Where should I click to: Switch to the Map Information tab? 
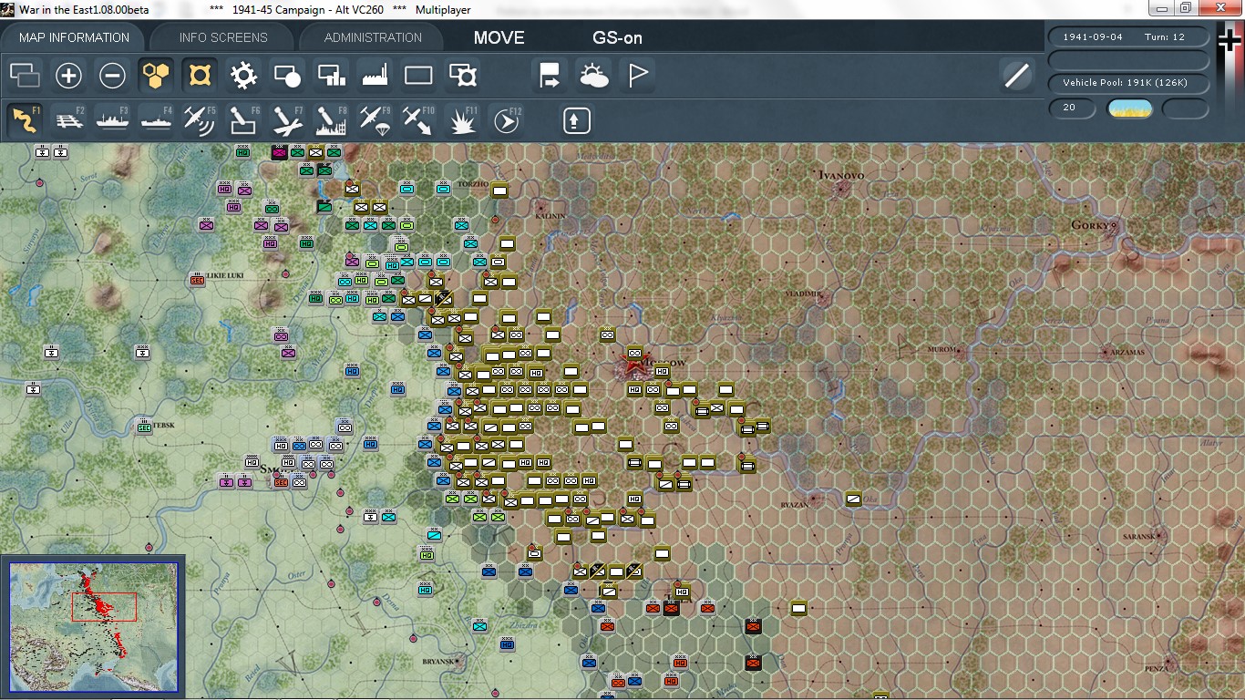tap(73, 37)
